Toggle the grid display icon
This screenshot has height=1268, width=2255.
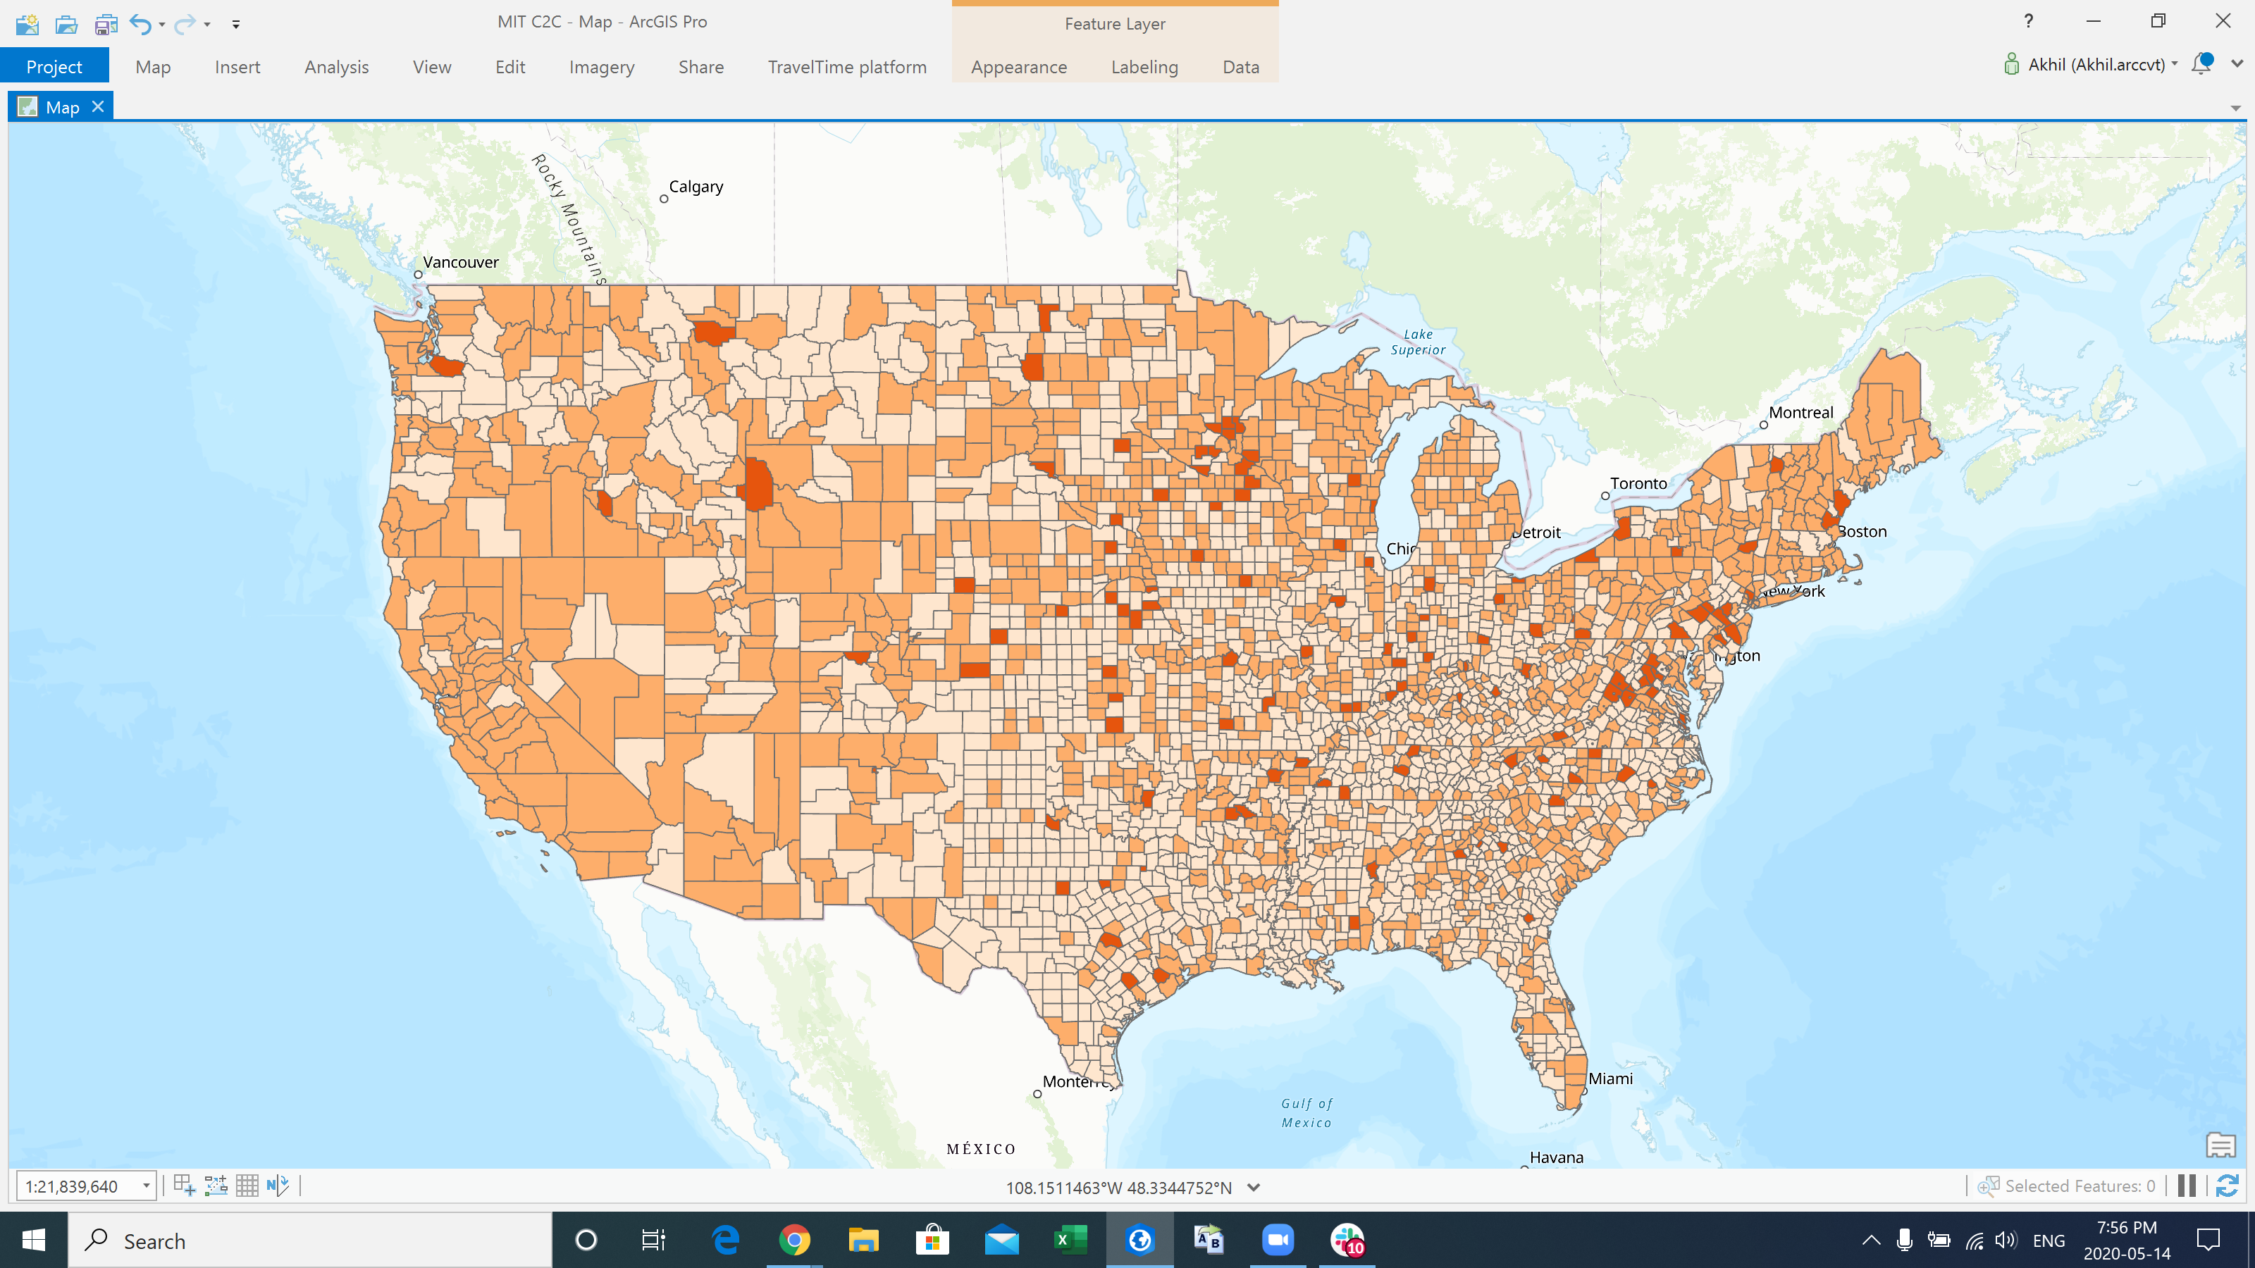[247, 1186]
